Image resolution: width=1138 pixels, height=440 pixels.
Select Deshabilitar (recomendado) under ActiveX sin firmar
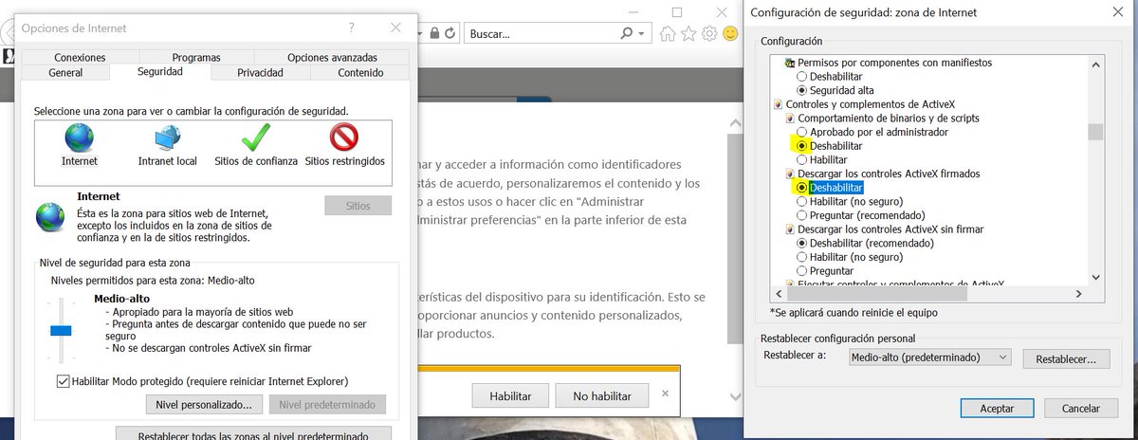click(x=802, y=244)
